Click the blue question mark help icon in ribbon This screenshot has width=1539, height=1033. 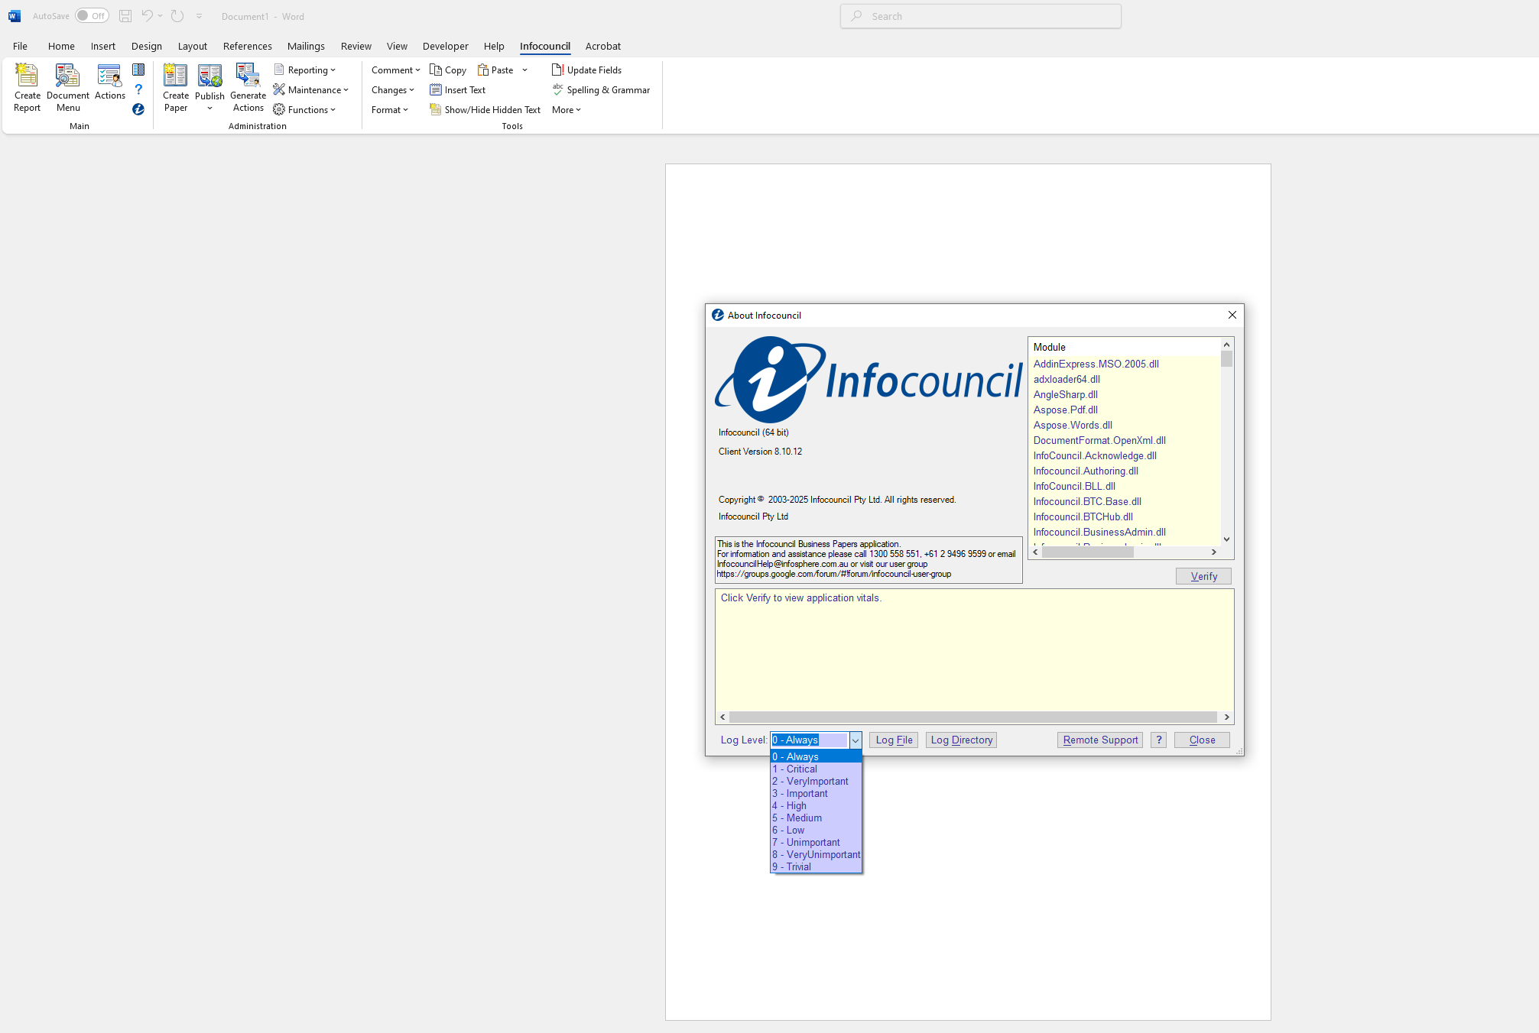coord(138,89)
